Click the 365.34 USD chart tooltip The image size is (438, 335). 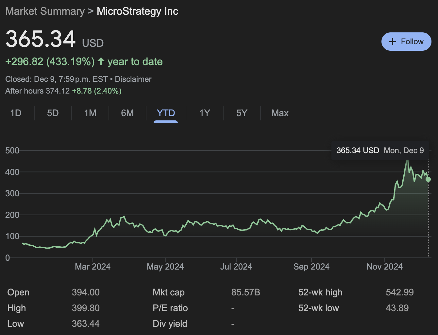(380, 150)
